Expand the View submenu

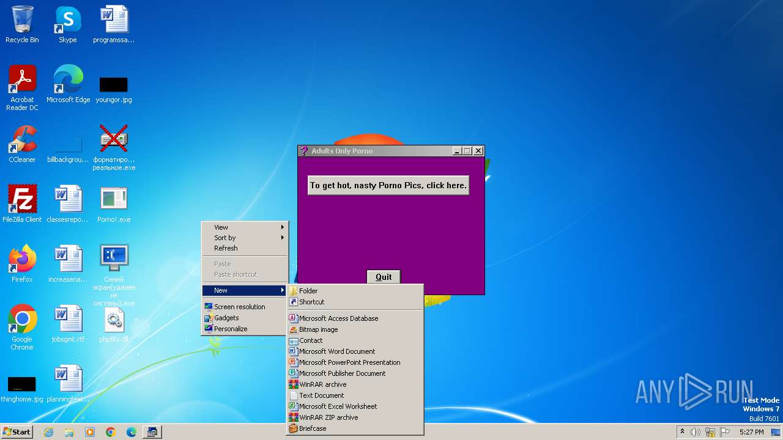click(x=245, y=227)
